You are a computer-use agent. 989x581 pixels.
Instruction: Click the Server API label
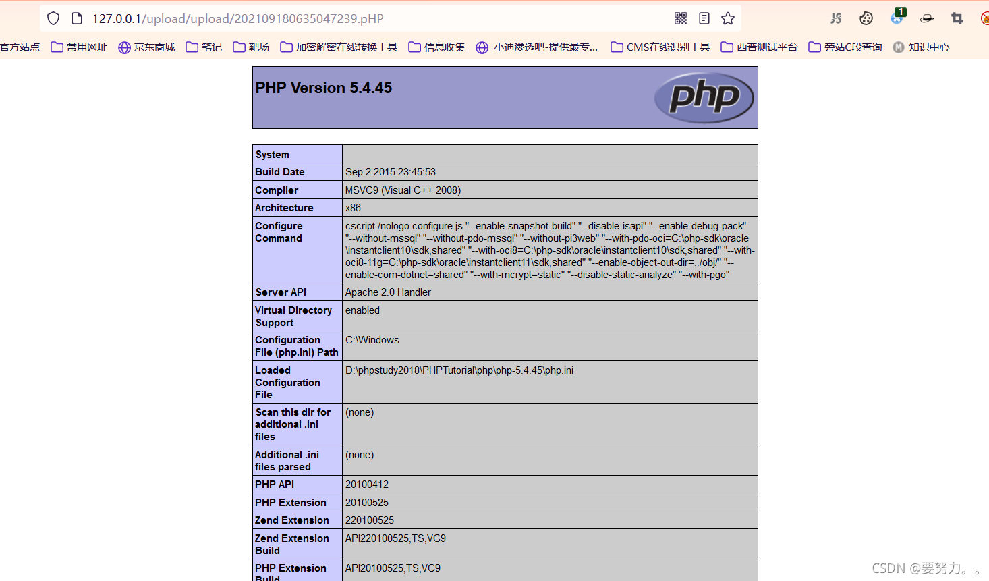pos(281,292)
